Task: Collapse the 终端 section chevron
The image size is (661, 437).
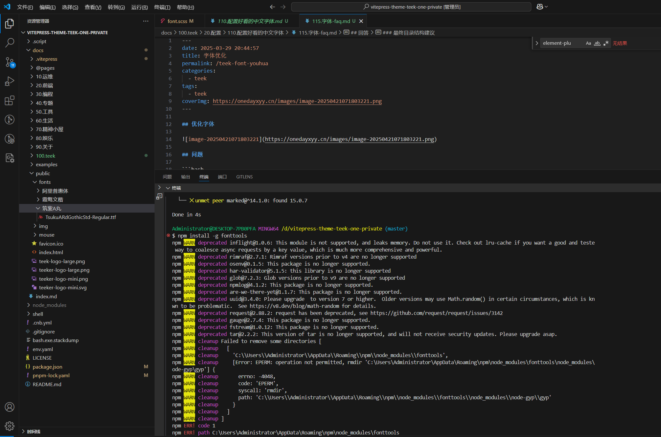Action: 168,188
